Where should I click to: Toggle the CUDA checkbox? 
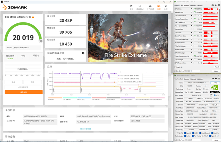pyautogui.click(x=193, y=133)
